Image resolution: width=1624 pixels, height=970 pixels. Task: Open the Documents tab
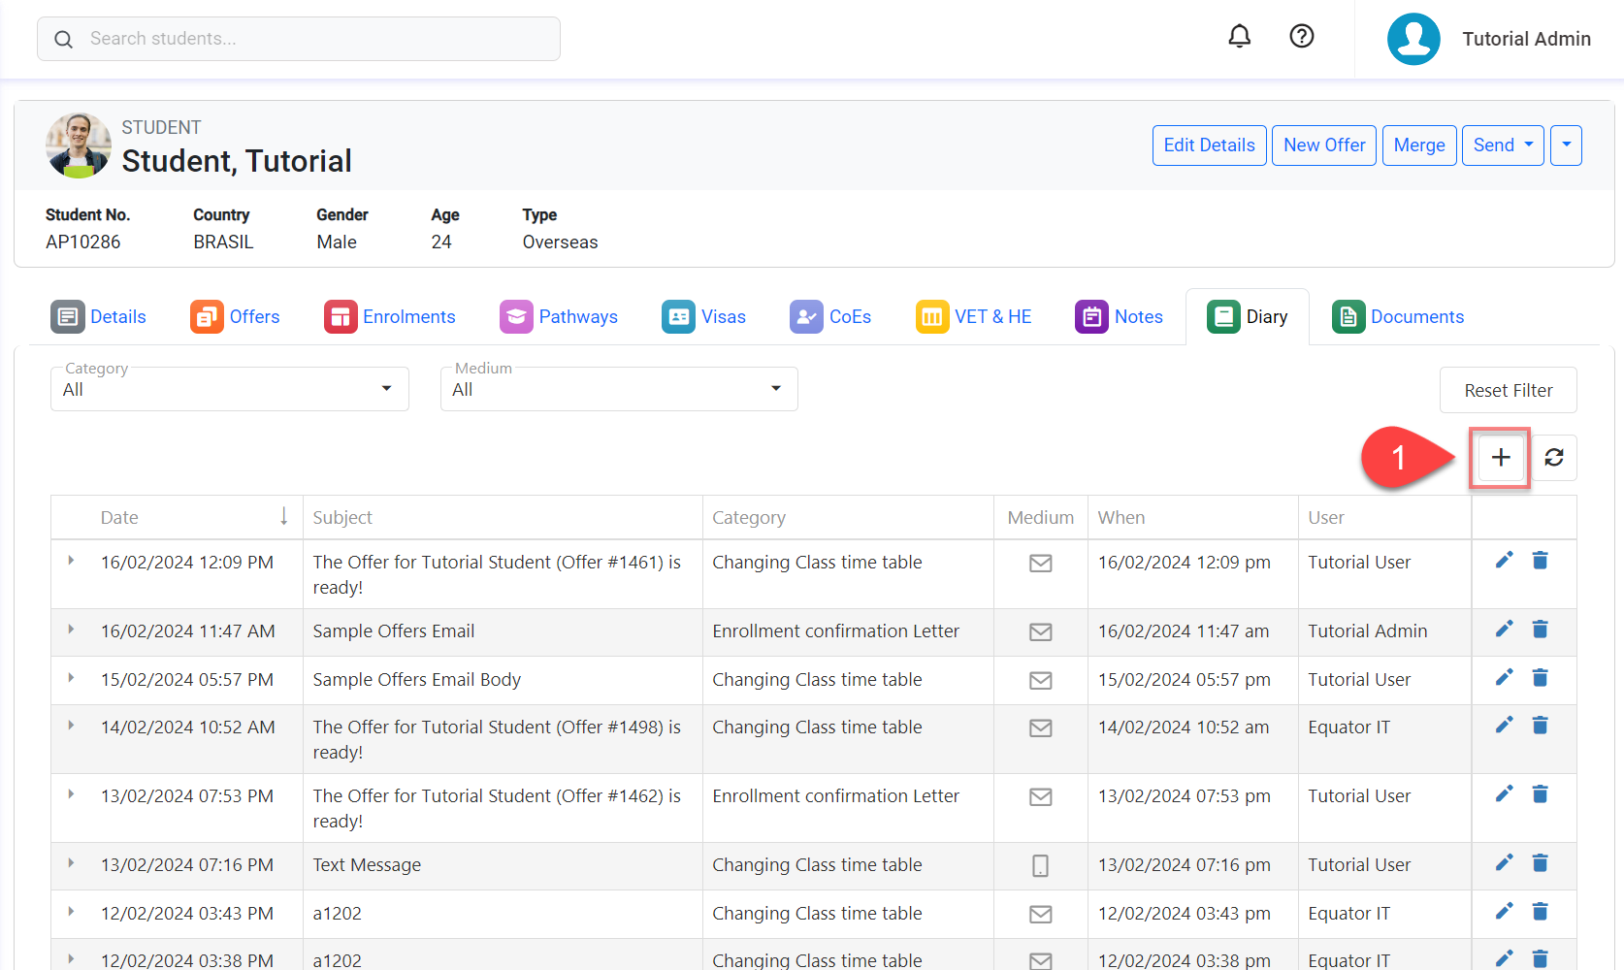pos(1398,317)
